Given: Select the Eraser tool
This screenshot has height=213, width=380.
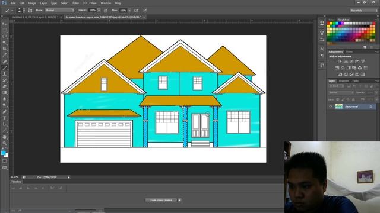Looking at the screenshot, I should [x=4, y=86].
